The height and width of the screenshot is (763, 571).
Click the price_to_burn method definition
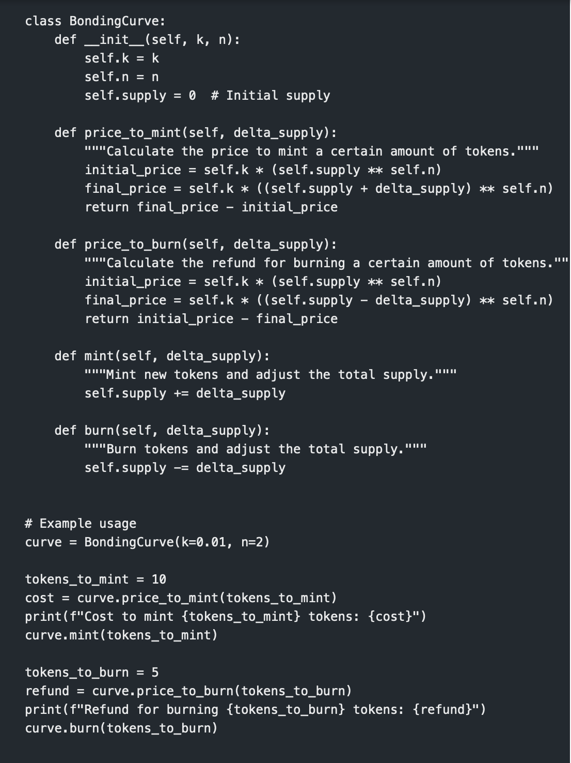pyautogui.click(x=196, y=245)
